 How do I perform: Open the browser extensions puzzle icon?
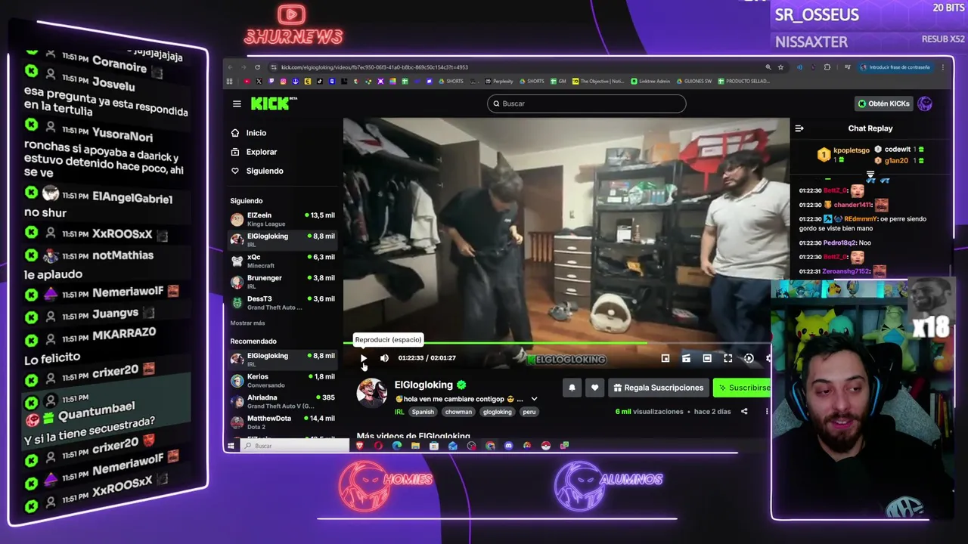(x=827, y=67)
